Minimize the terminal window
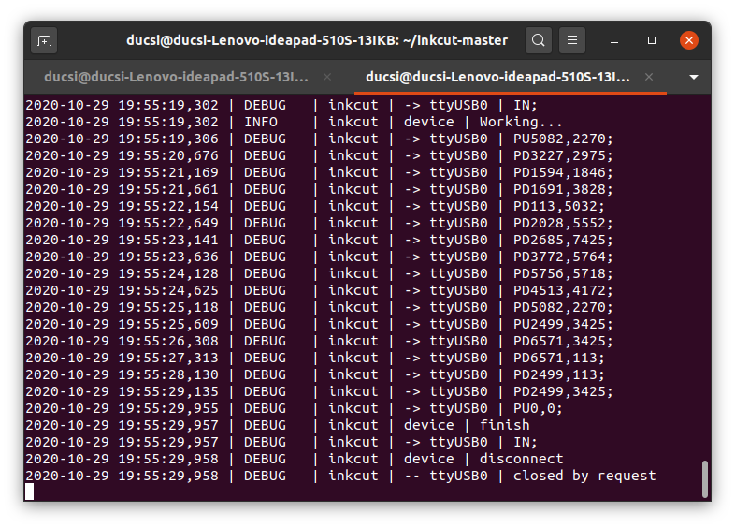735x528 pixels. coord(615,41)
